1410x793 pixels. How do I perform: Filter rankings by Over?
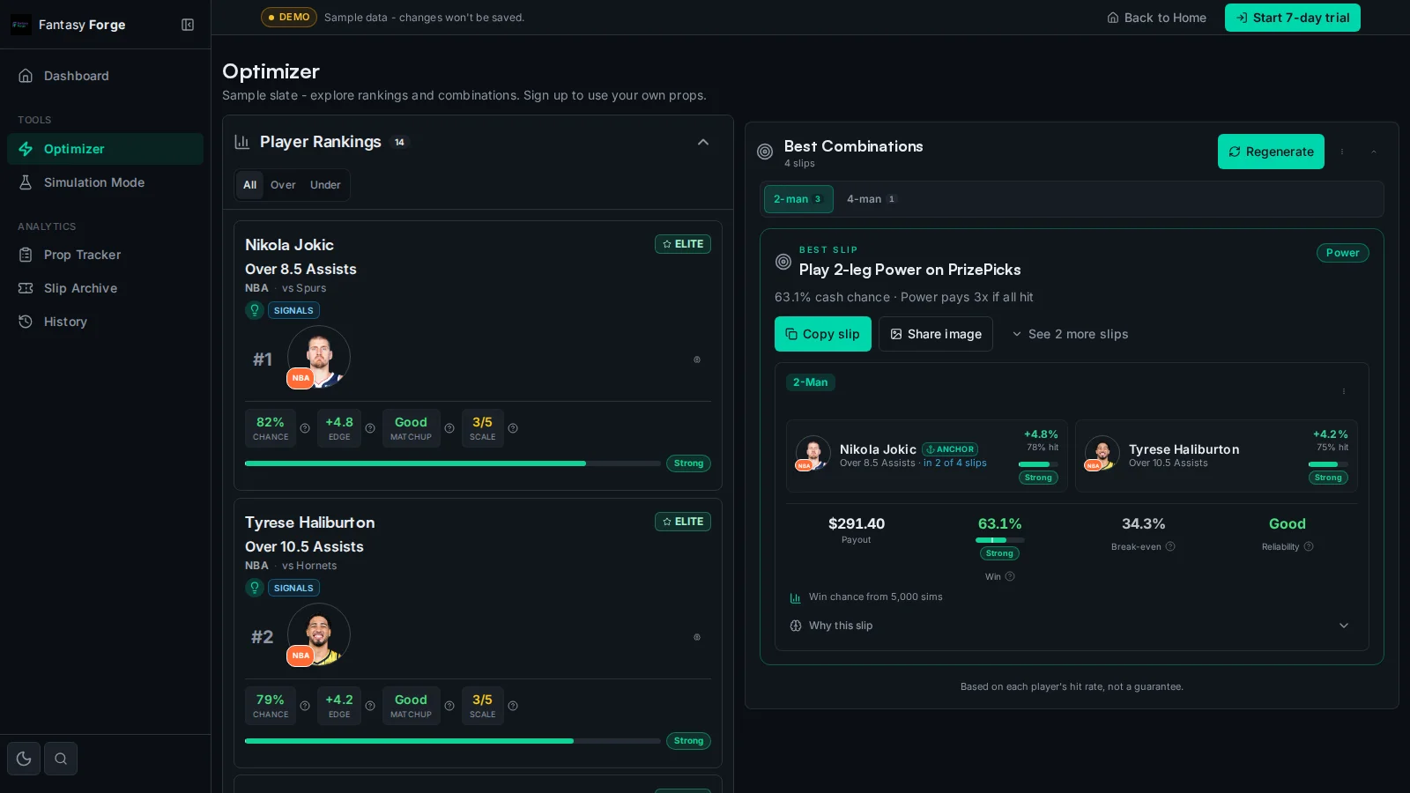point(283,185)
